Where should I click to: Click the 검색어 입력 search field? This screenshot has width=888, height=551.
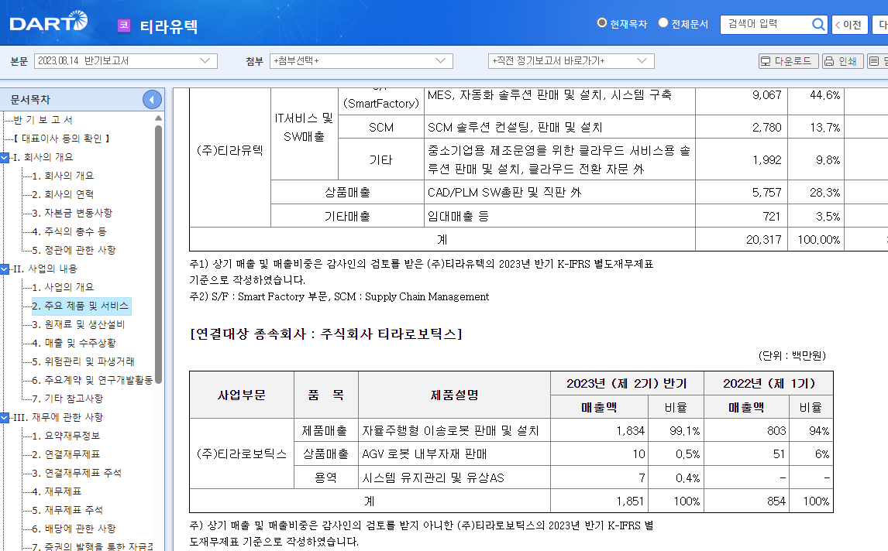[x=766, y=24]
